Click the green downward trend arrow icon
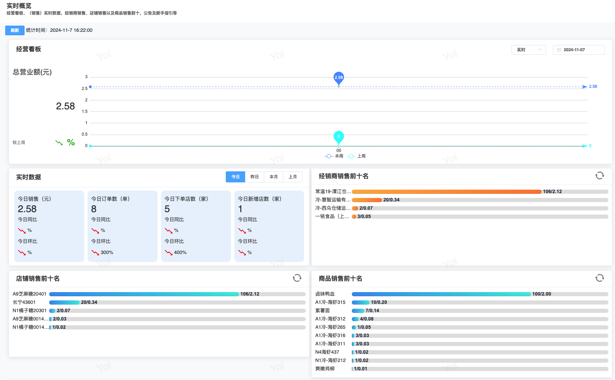This screenshot has width=615, height=380. point(59,143)
